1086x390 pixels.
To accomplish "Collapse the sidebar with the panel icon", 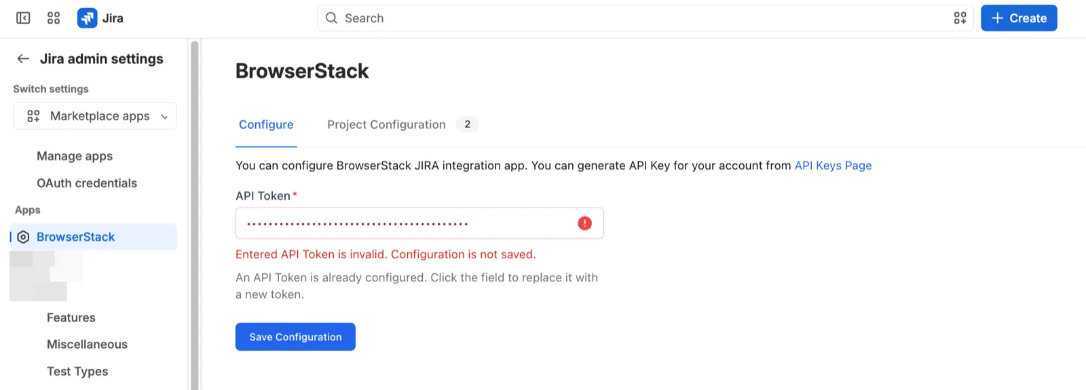I will coord(23,18).
